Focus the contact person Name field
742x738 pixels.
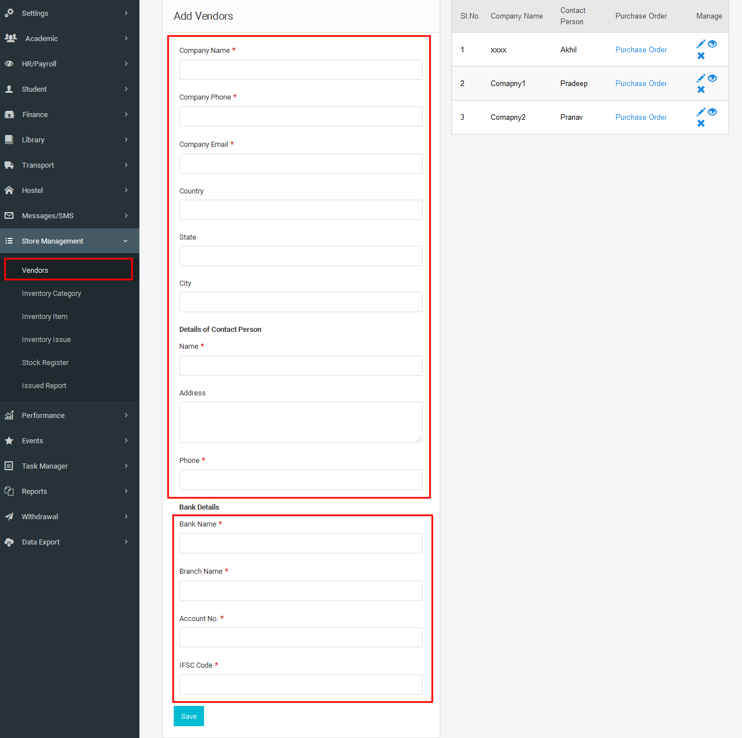[x=301, y=366]
